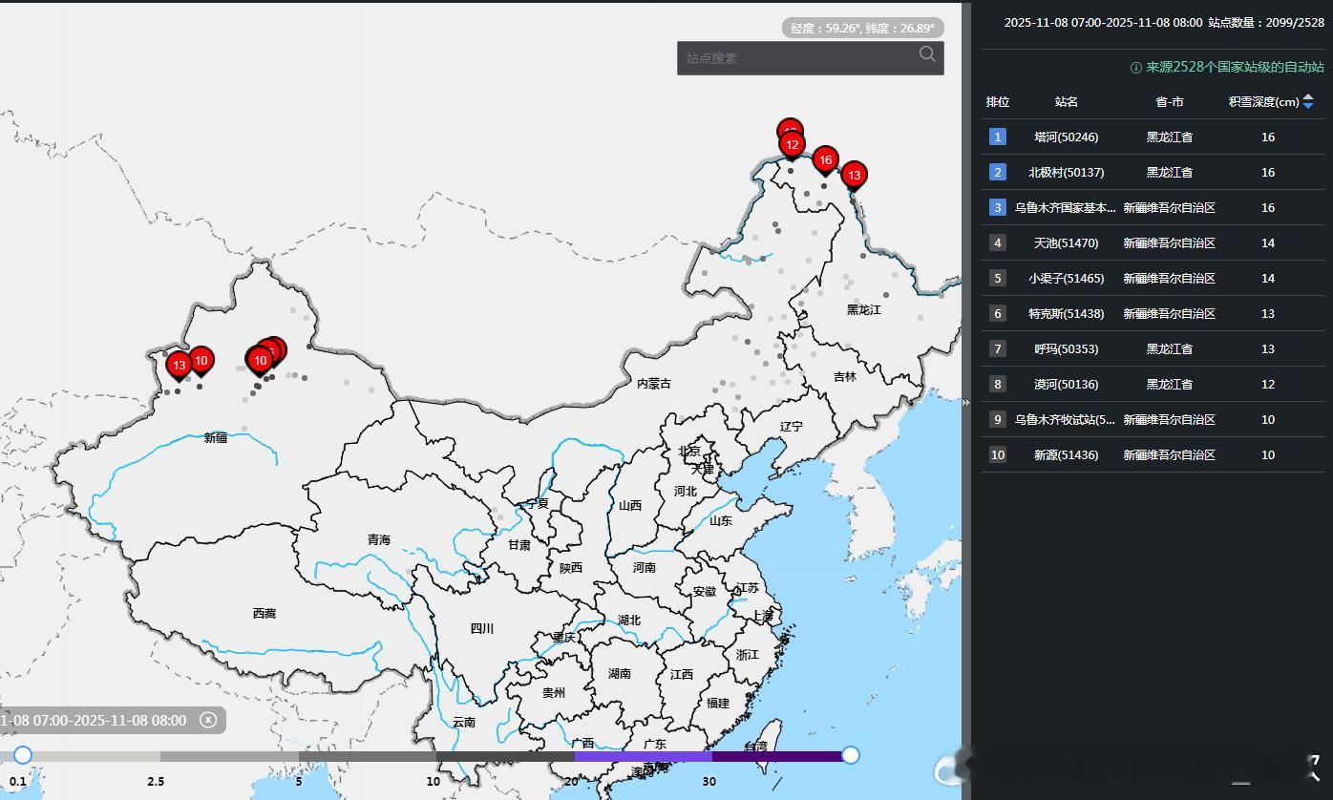Open station 天池(51470) in the ranking list
1333x800 pixels.
pos(1067,243)
